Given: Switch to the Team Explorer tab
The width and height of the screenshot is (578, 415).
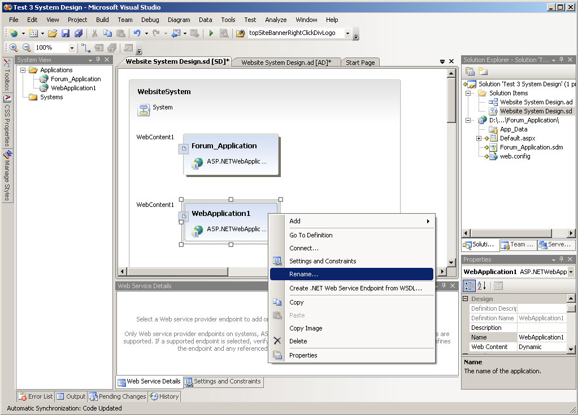Looking at the screenshot, I should click(x=518, y=245).
